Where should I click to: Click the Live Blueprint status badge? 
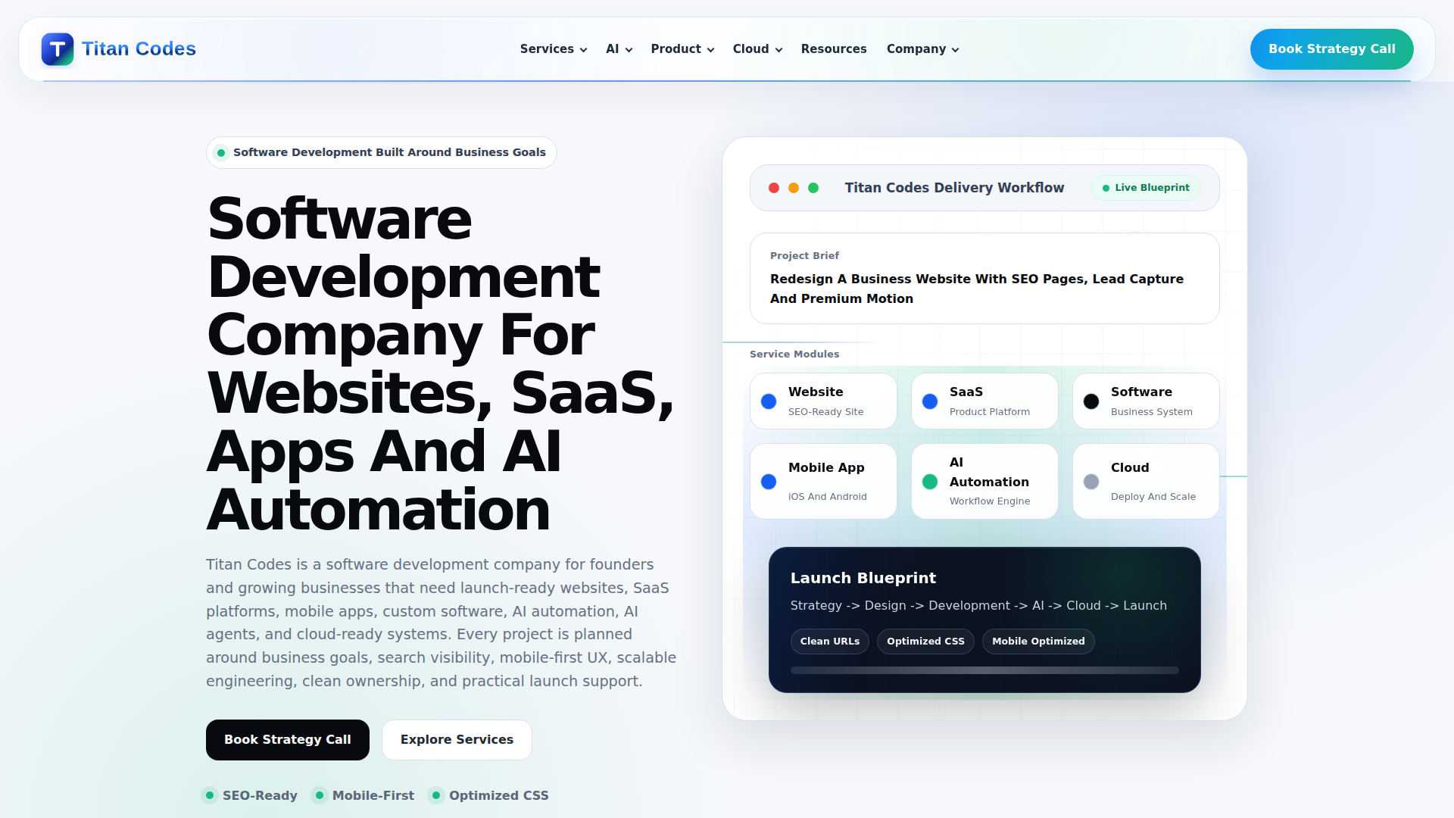point(1146,188)
